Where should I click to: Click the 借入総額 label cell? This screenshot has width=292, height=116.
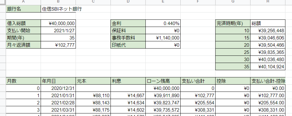coord(23,24)
